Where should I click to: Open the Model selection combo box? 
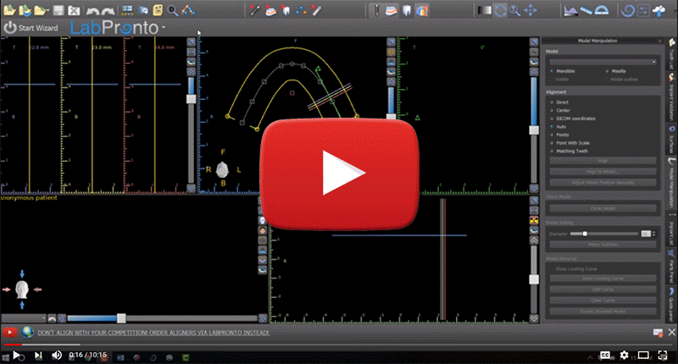pos(603,62)
